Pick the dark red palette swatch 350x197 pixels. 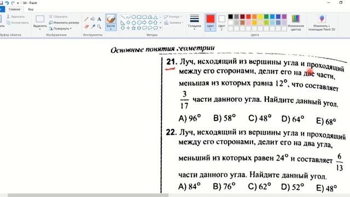(242, 16)
